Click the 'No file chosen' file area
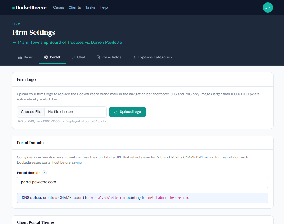 coord(75,112)
